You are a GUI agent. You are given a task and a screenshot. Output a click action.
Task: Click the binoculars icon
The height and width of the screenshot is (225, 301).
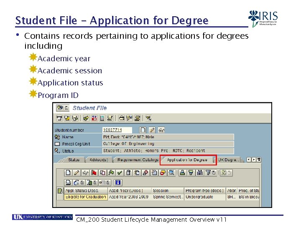[x=200, y=173]
